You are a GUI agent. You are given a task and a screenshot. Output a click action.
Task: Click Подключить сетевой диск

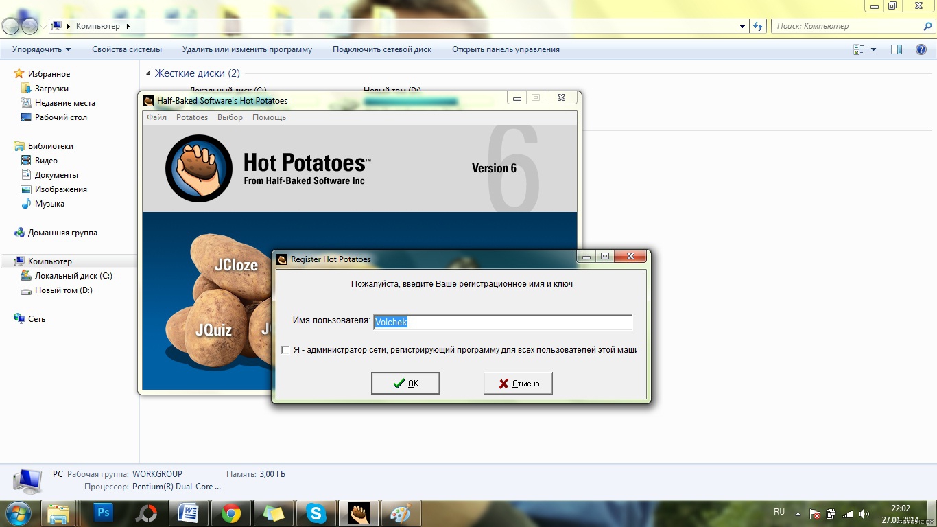tap(382, 49)
